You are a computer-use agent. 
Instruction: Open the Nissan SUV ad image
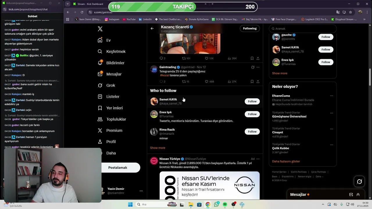pyautogui.click(x=210, y=185)
